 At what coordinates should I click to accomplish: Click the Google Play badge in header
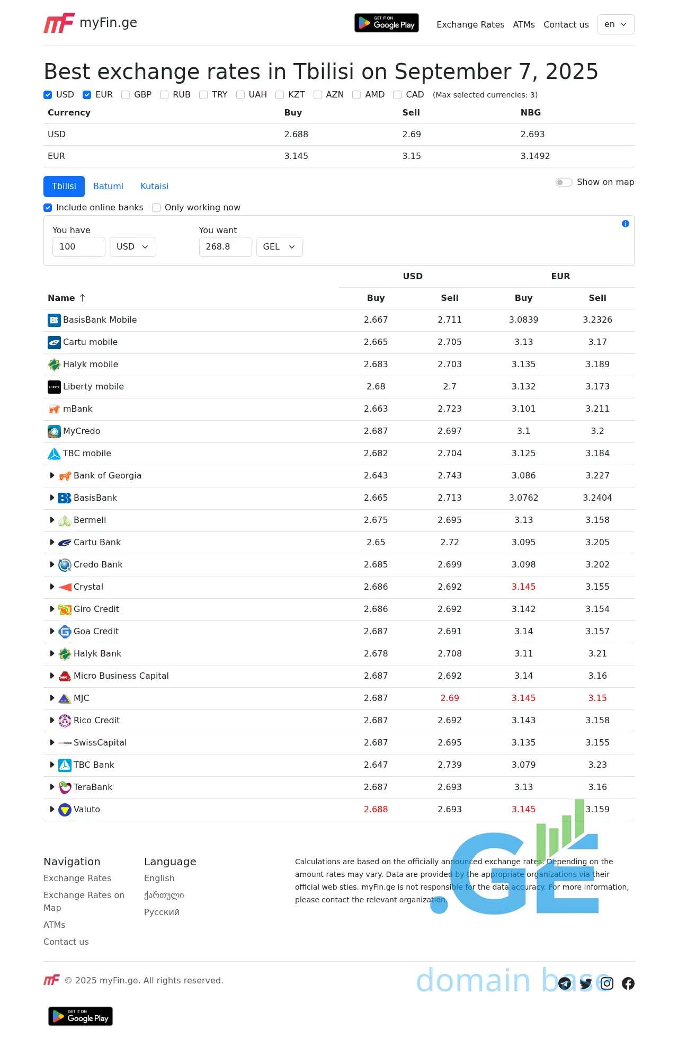pyautogui.click(x=386, y=23)
